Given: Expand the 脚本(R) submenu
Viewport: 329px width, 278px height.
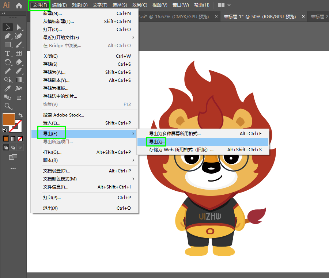Looking at the screenshot, I should coord(84,160).
